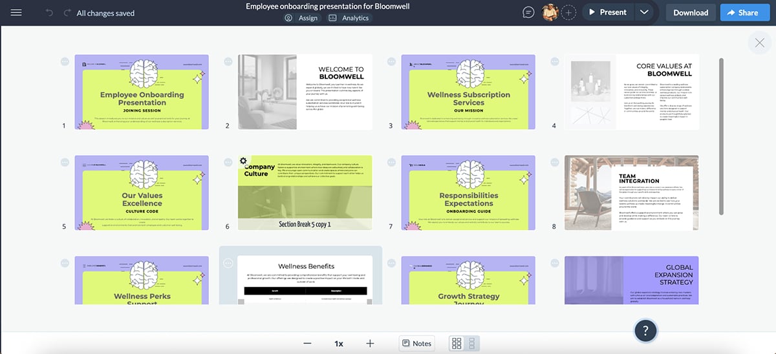Close the slide grid view
Viewport: 776px width, 354px height.
tap(759, 43)
